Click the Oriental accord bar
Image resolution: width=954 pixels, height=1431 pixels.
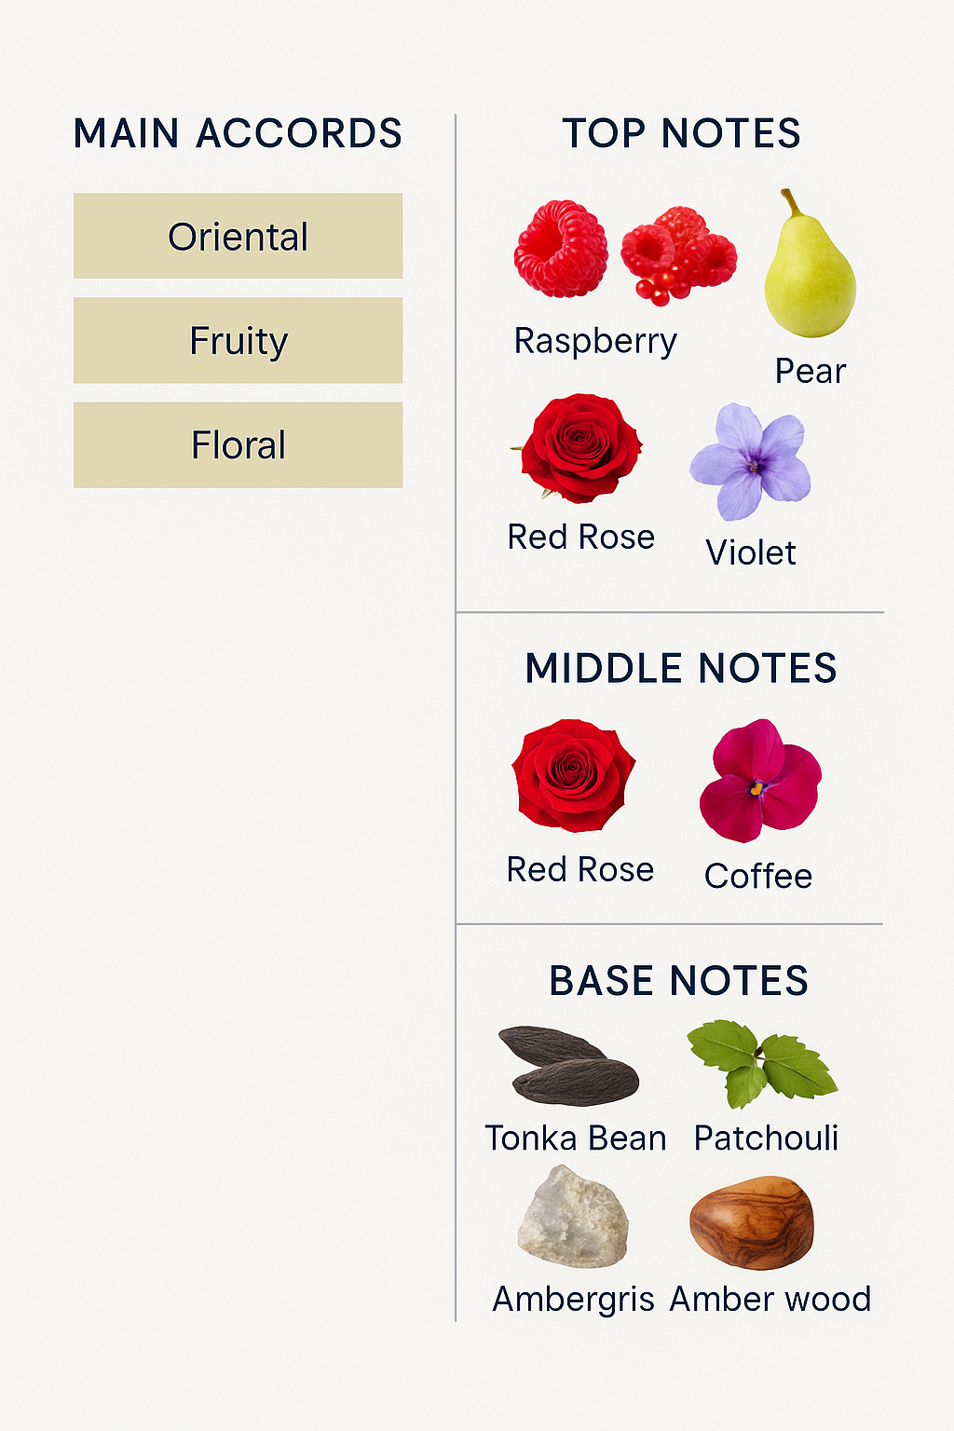(238, 236)
